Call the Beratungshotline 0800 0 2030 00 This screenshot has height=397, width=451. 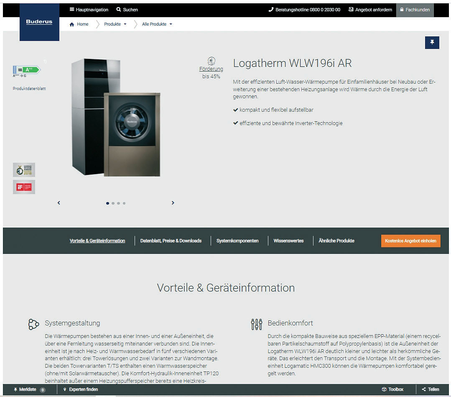click(304, 10)
